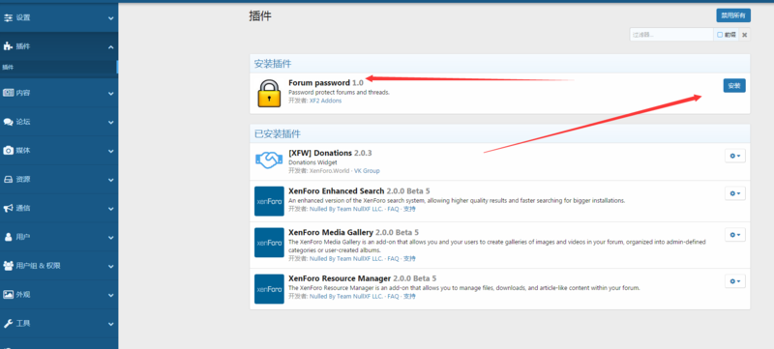Open the VK Group link under Donations
Viewport: 774px width, 349px height.
367,170
